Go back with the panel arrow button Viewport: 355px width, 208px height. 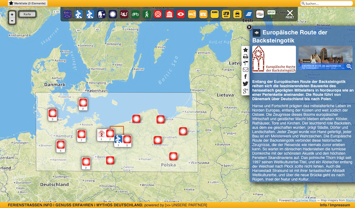coord(256,33)
